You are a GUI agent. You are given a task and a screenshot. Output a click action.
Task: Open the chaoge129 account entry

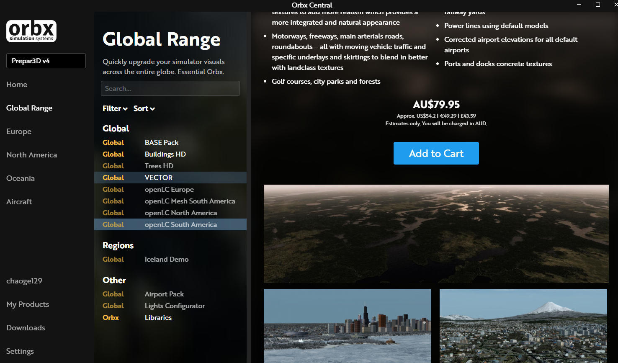(x=24, y=281)
